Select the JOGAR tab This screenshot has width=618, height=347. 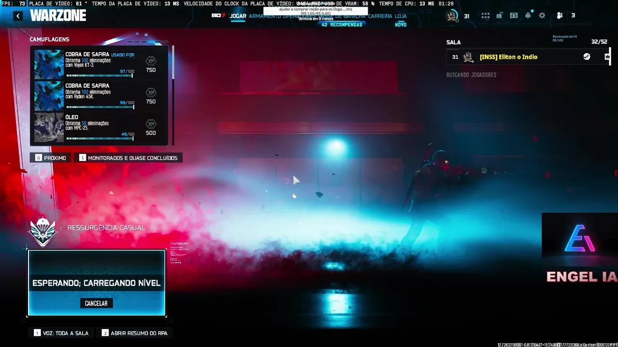[x=238, y=16]
